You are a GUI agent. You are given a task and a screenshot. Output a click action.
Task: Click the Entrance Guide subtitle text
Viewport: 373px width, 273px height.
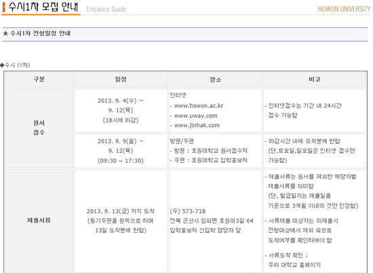106,10
